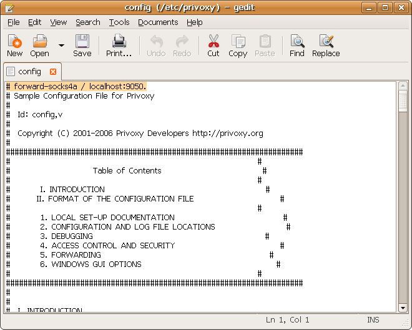Click the Redo toolbar icon
The image size is (412, 330).
pyautogui.click(x=182, y=45)
